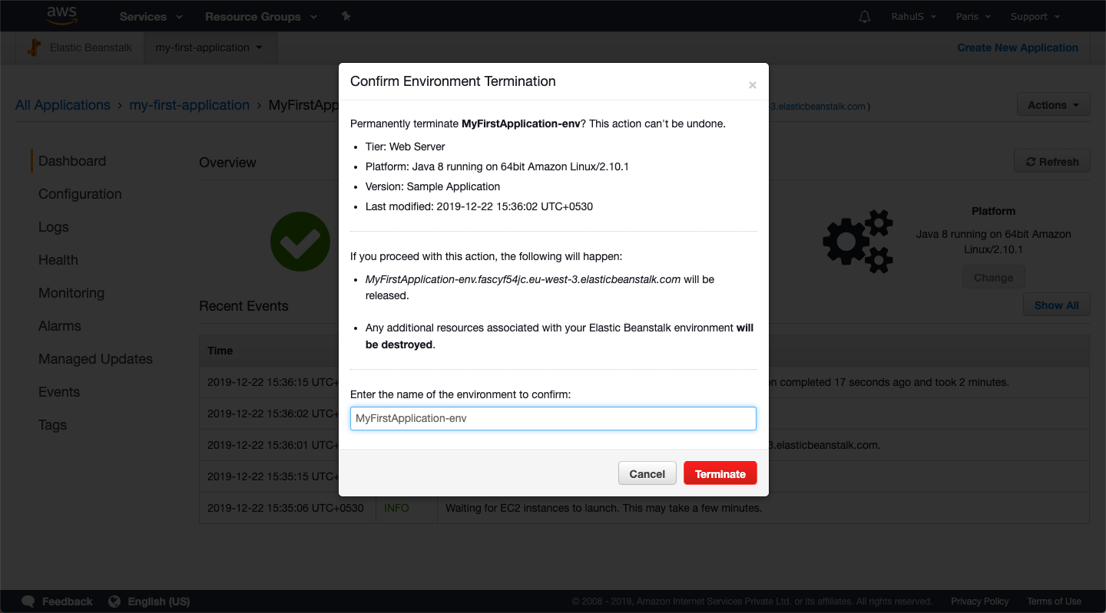Viewport: 1106px width, 613px height.
Task: Click the AWS home logo
Action: pos(61,15)
